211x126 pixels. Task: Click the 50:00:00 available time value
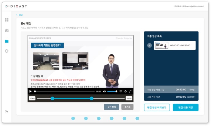coord(181,97)
